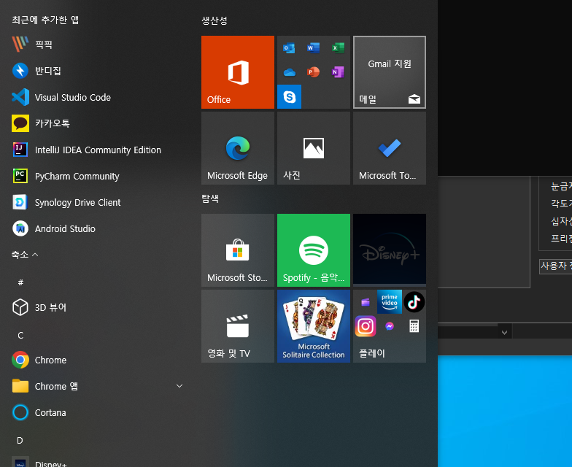Open IntelliJ IDEA Community Edition

[x=97, y=150]
